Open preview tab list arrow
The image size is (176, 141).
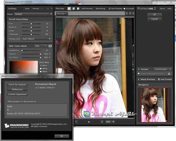[133, 13]
